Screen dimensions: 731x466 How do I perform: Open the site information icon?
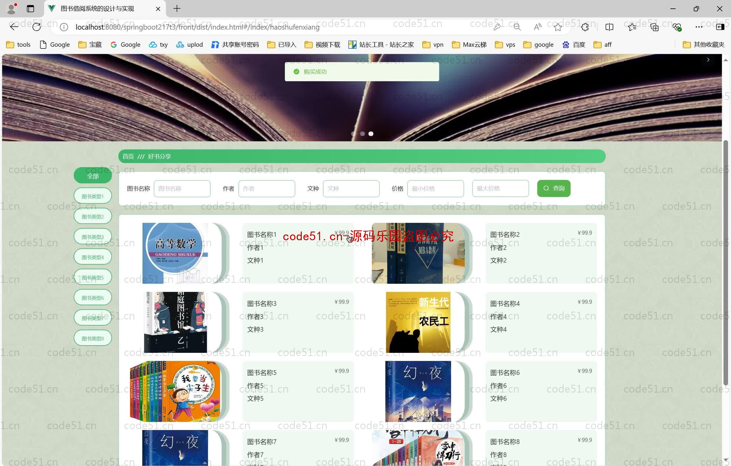pyautogui.click(x=64, y=27)
